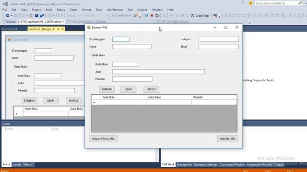This screenshot has width=307, height=172.
Task: Open the Edit menu
Action: coord(14,10)
